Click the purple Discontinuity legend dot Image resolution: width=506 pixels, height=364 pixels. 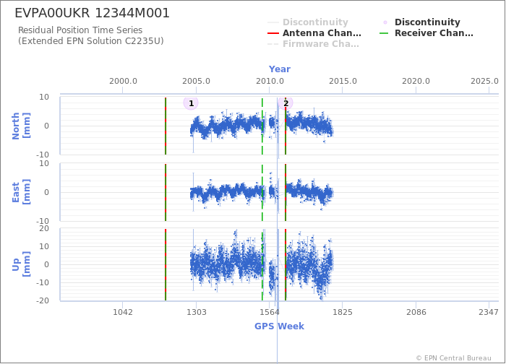point(385,22)
